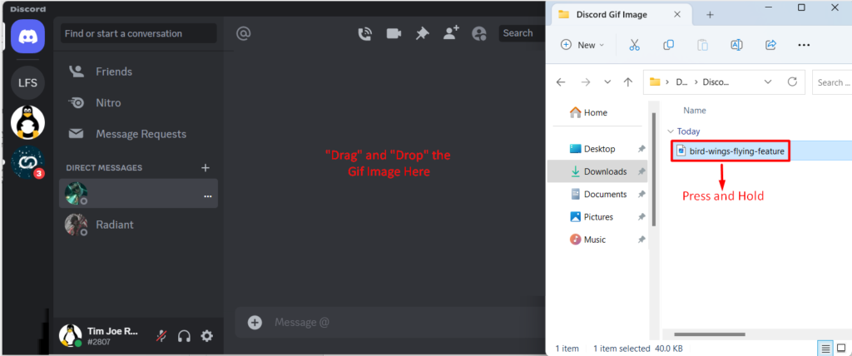852x356 pixels.
Task: Add a new tab in File Explorer
Action: pyautogui.click(x=710, y=15)
